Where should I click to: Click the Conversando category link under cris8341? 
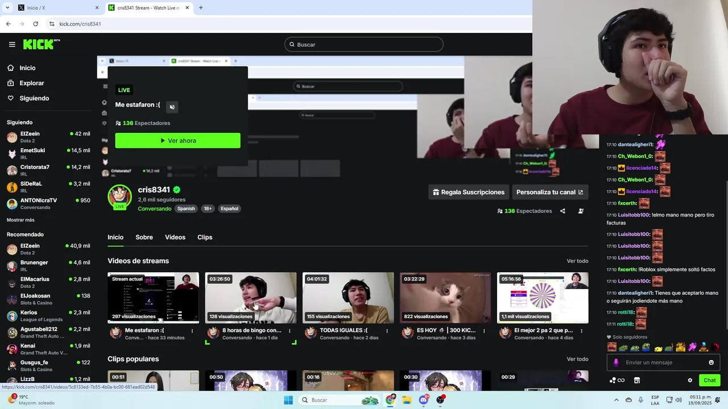point(155,208)
